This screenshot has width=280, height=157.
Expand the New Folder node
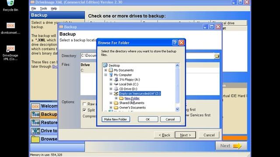pos(116,98)
